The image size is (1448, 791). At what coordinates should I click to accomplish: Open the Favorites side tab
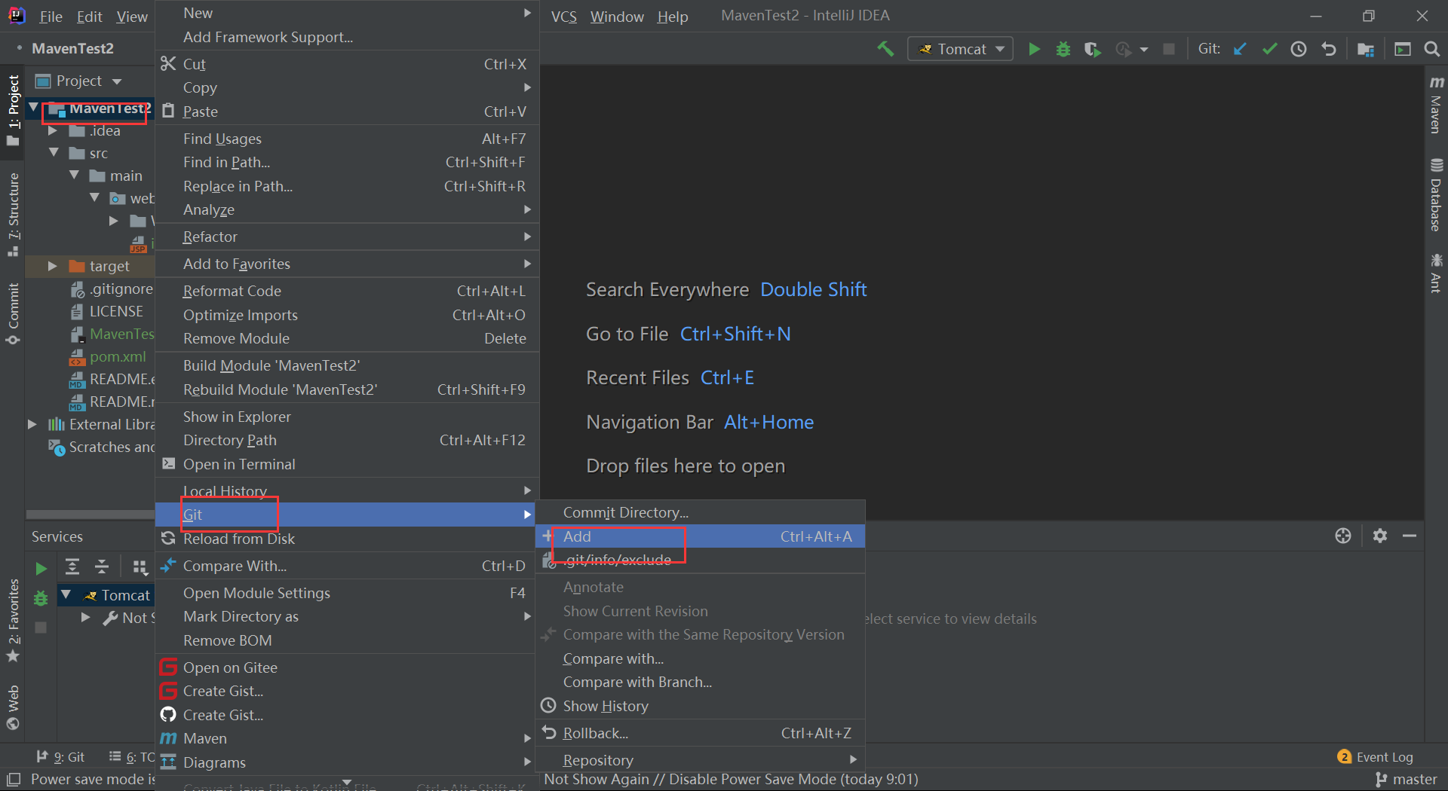pos(13,620)
